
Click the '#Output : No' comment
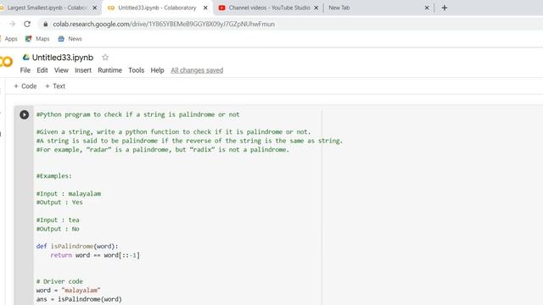[x=58, y=229]
